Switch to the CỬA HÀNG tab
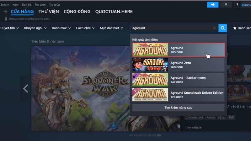Viewport: 251px width, 141px height. coord(22,12)
